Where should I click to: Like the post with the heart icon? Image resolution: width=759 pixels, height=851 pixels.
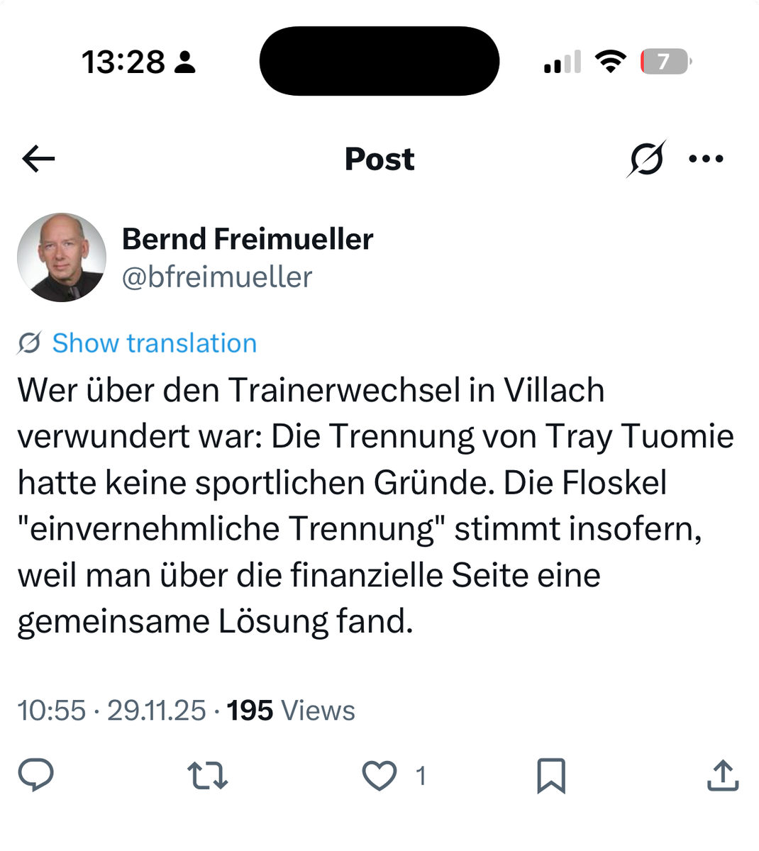click(x=379, y=775)
